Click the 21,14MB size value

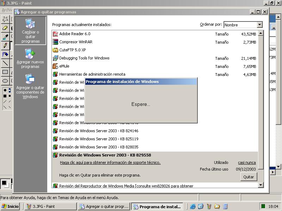[249, 58]
